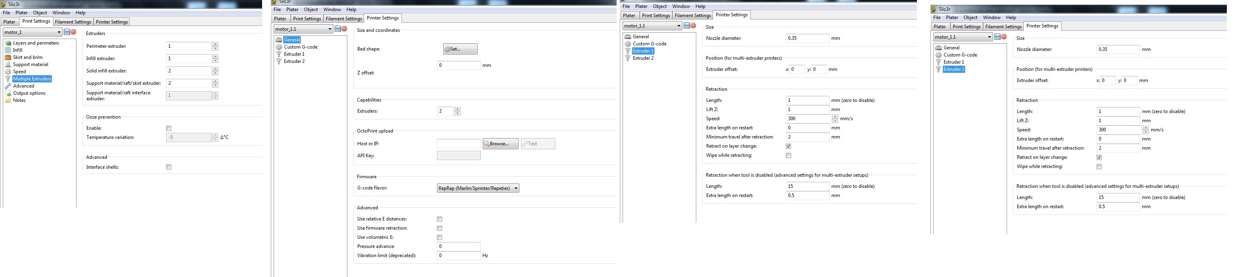This screenshot has height=277, width=1238.
Task: Open motor_1.1 dropdown in window with Extruder 1 selected
Action: tap(652, 25)
